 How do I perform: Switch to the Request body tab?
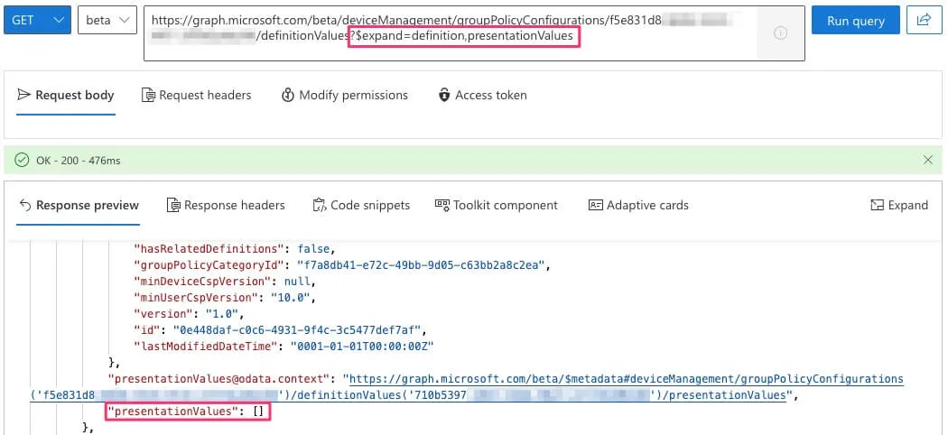(66, 95)
